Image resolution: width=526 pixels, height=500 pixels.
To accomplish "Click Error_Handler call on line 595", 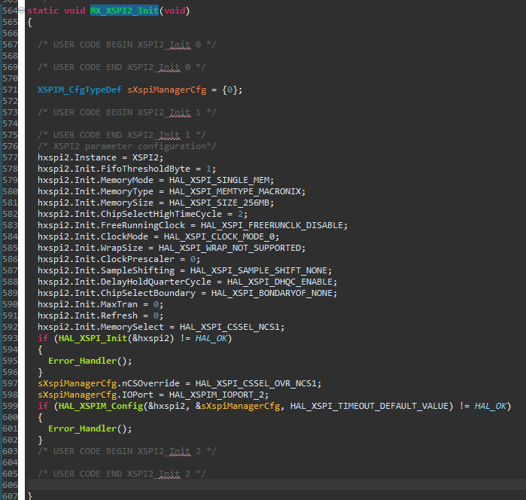I will coord(82,361).
